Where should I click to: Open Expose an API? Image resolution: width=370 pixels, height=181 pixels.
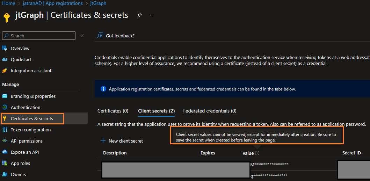coord(25,152)
